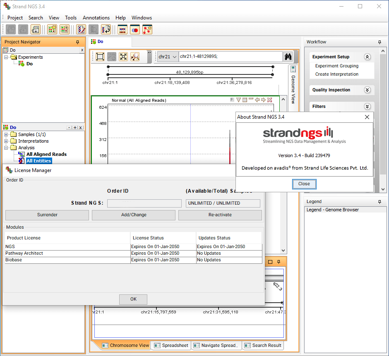This screenshot has width=389, height=356.
Task: Click the Re-activate license button
Action: [220, 215]
